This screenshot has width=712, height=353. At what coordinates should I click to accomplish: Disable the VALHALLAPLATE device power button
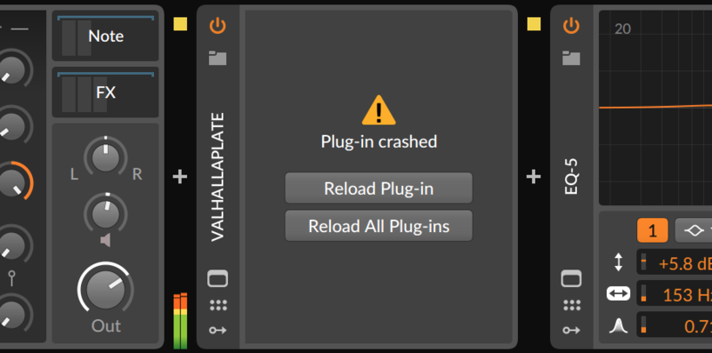pos(217,26)
